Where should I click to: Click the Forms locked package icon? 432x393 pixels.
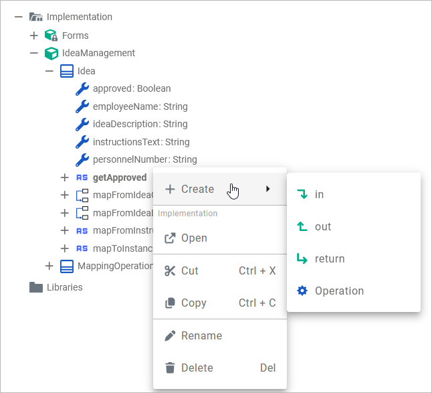click(51, 35)
